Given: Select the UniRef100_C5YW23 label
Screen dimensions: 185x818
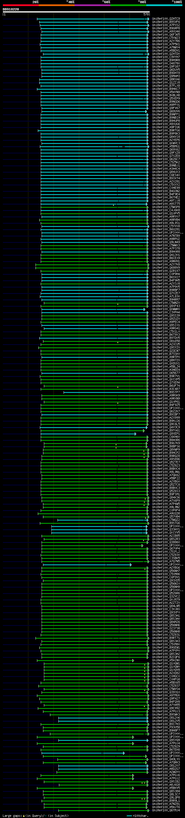Looking at the screenshot, I should [x=166, y=38].
